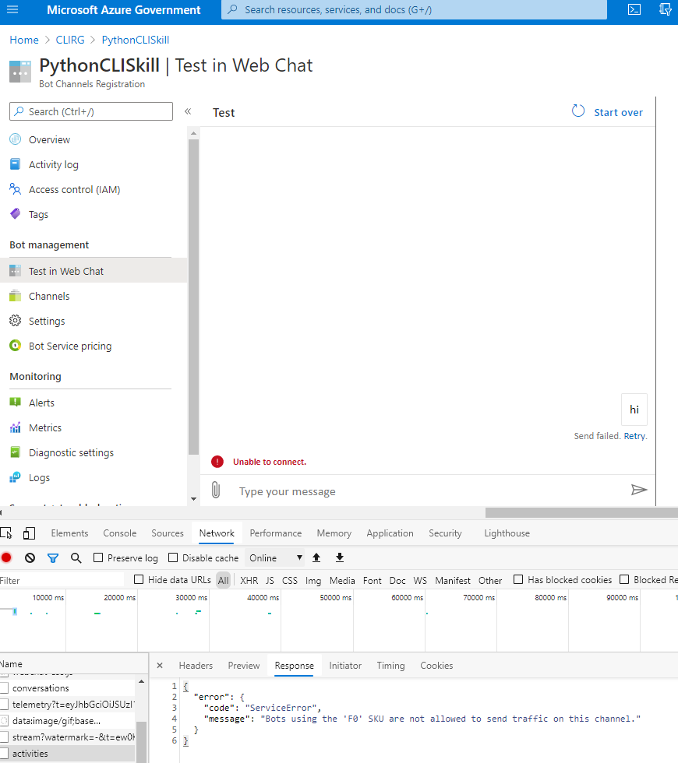Click the sidebar Search (Ctrl+/) box
This screenshot has height=763, width=678.
(91, 111)
